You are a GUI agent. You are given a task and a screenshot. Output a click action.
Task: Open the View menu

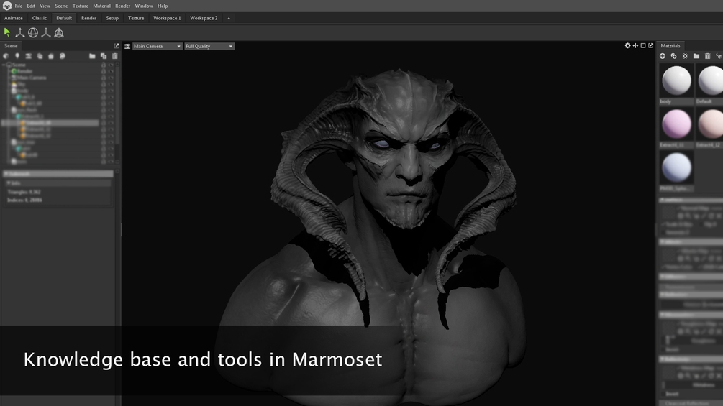[45, 6]
